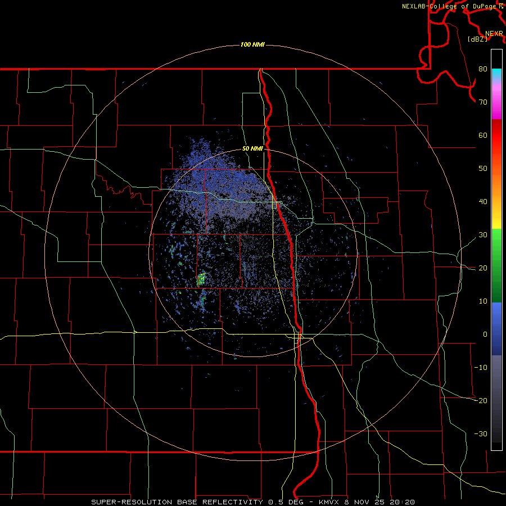Click the yellow-green strongest radar echo cell
Viewport: 506px width, 506px height.
[202, 279]
